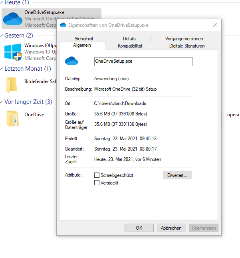Click the OK button
Viewport: 240px width, 258px height.
(139, 228)
